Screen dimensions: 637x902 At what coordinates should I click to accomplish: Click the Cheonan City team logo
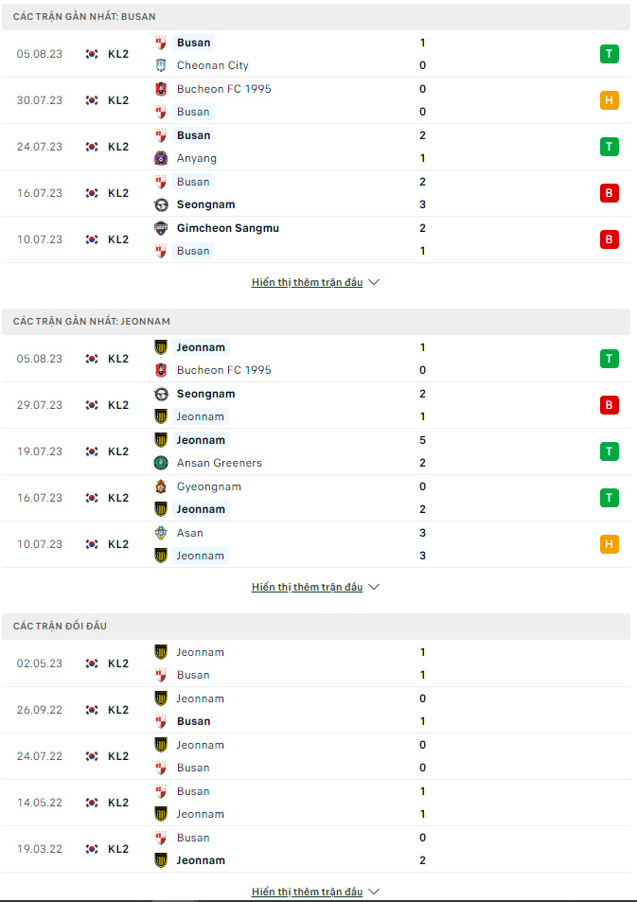(x=161, y=65)
